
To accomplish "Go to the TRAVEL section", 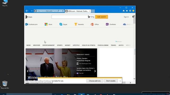I will click(x=113, y=45).
